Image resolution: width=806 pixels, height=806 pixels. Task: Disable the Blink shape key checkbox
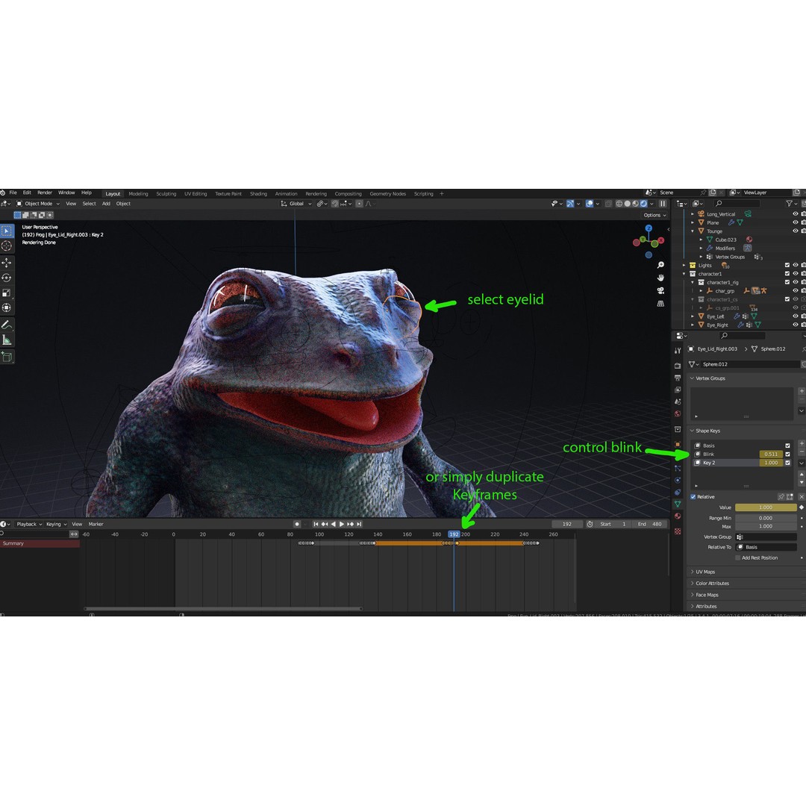coord(787,454)
